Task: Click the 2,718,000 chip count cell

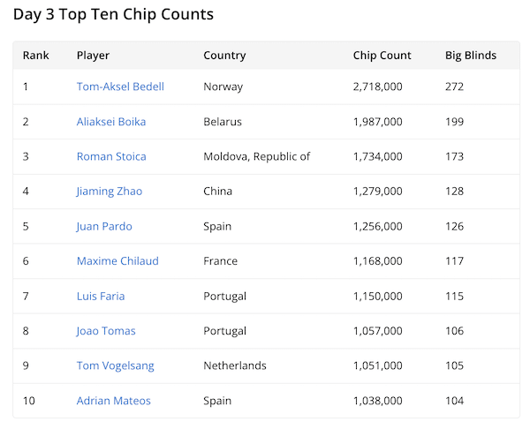Action: (x=378, y=87)
